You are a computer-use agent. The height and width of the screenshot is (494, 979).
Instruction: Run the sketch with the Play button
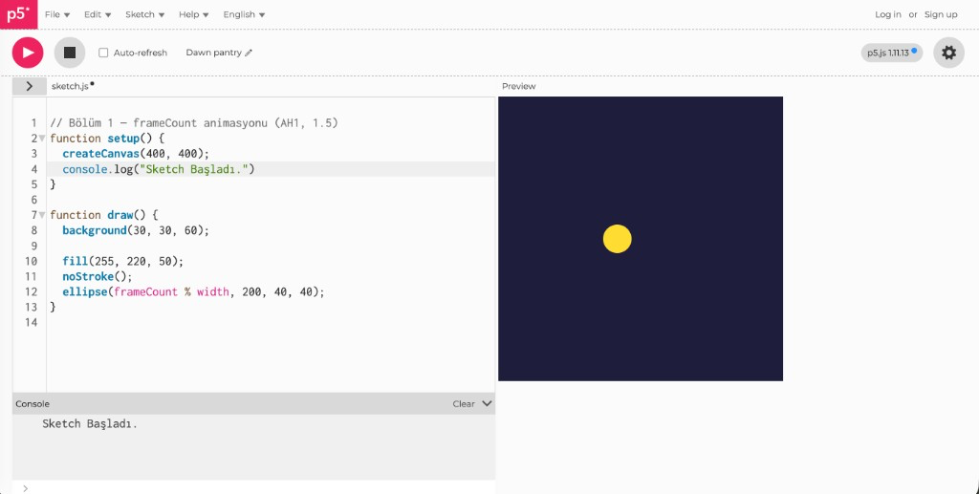click(x=28, y=53)
